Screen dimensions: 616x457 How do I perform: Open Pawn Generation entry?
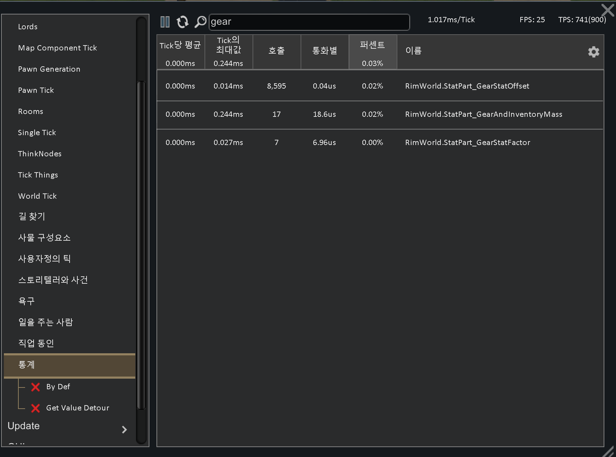(49, 69)
